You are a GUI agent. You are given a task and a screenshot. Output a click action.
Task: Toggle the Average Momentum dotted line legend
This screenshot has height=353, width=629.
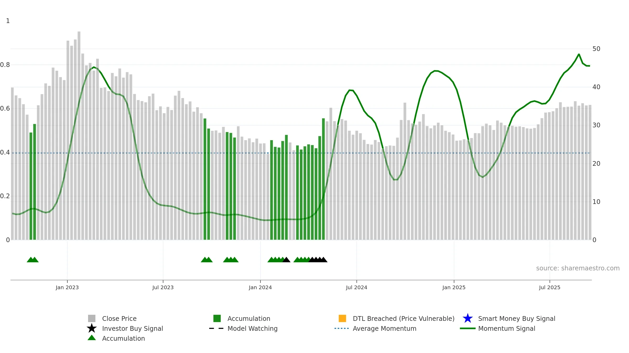coord(342,328)
